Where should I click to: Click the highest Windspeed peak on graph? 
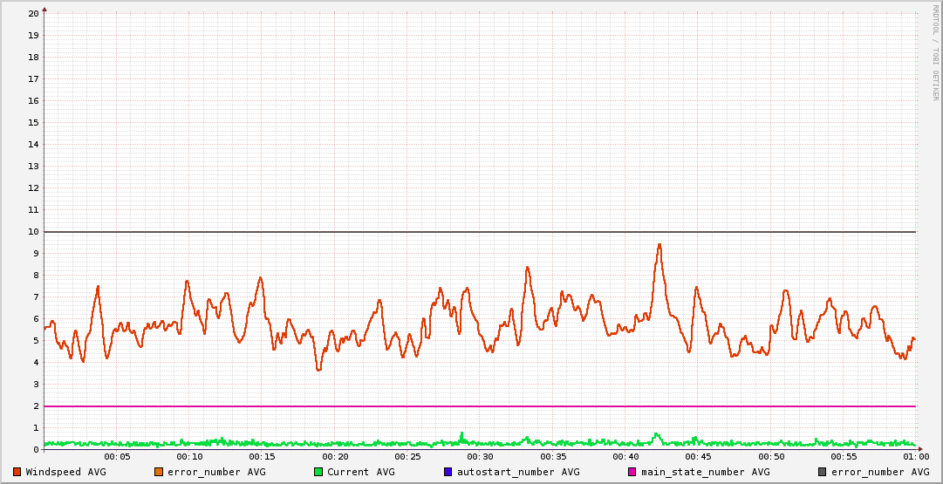coord(659,245)
